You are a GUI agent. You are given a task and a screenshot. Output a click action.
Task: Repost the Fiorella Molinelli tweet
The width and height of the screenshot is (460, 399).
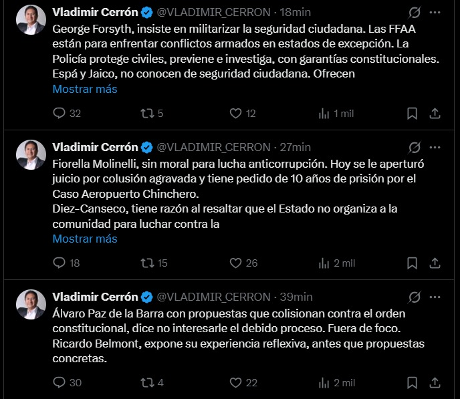[x=147, y=263]
